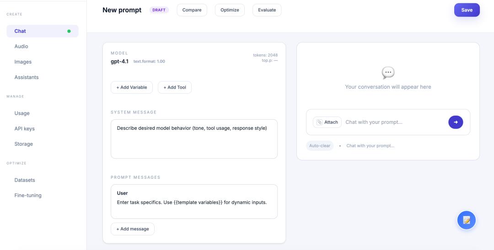Click the send arrow icon in chat
Viewport: 494px width, 250px height.
[x=456, y=122]
